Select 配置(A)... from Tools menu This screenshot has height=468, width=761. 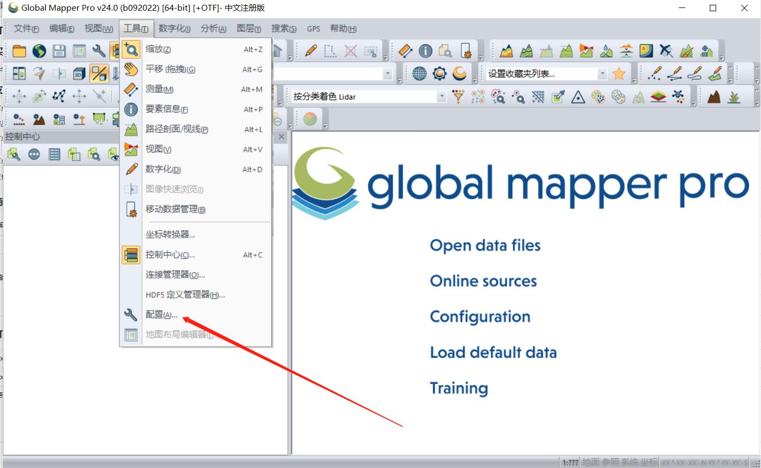(195, 315)
